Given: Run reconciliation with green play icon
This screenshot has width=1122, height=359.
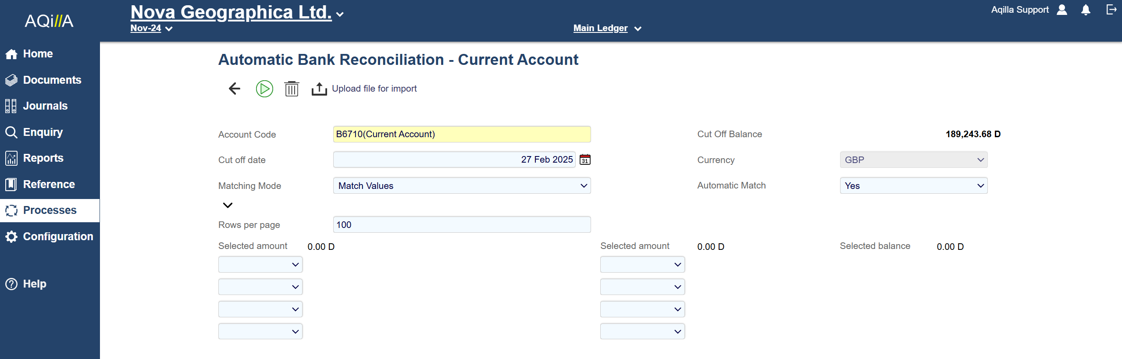Looking at the screenshot, I should [264, 89].
